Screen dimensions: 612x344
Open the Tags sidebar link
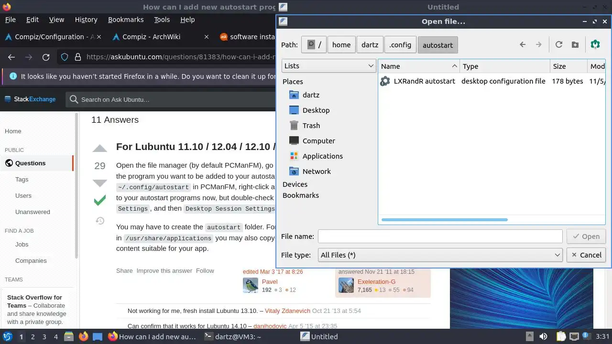(22, 180)
